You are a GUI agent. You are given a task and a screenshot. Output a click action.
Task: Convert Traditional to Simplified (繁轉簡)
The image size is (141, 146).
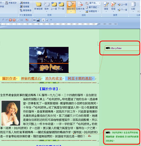coord(25,3)
